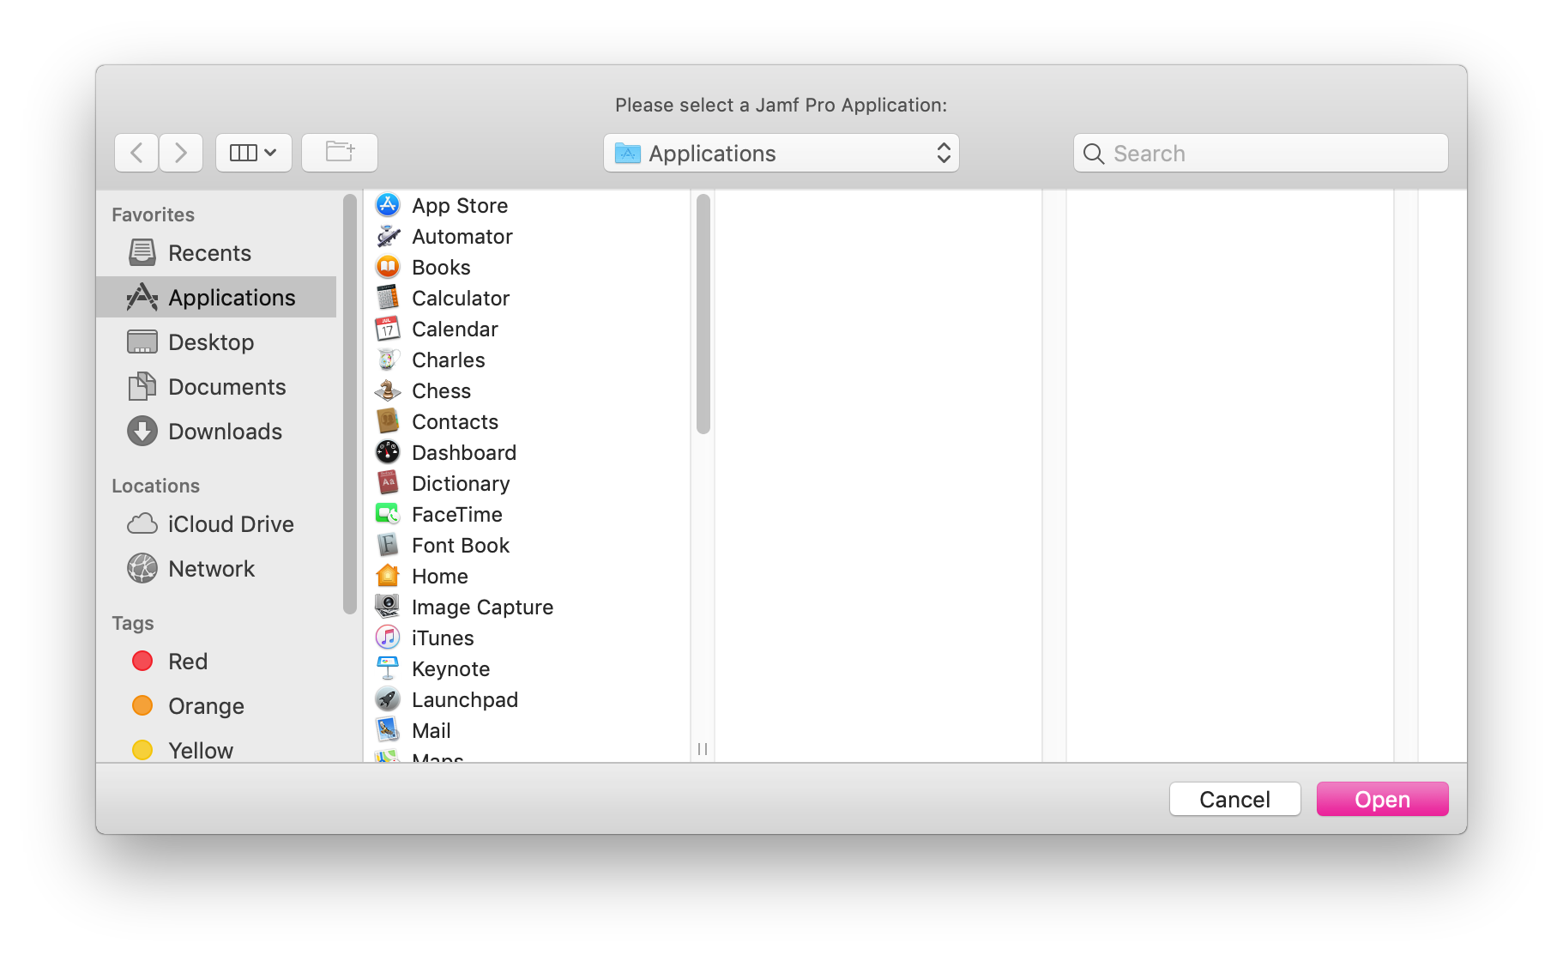Image resolution: width=1563 pixels, height=961 pixels.
Task: Open Desktop from the sidebar label
Action: click(x=211, y=341)
